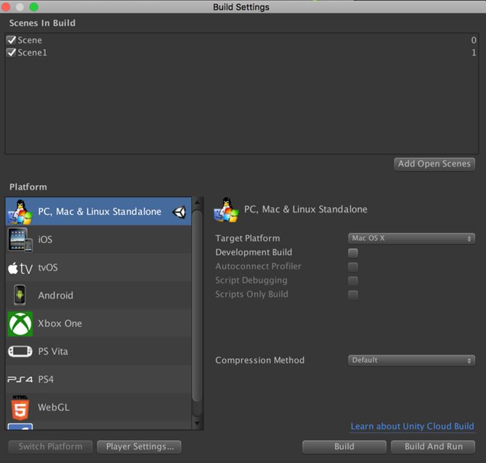Pick the PS Vita handheld icon
486x463 pixels.
(x=20, y=351)
